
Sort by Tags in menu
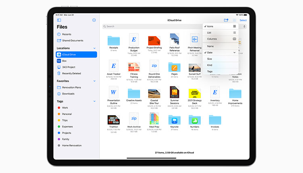[220, 71]
